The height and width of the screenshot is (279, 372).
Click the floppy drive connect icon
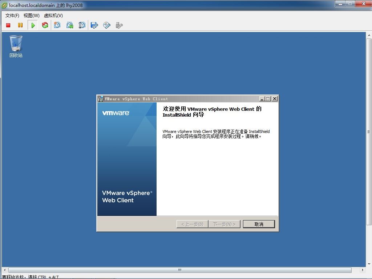click(x=94, y=25)
